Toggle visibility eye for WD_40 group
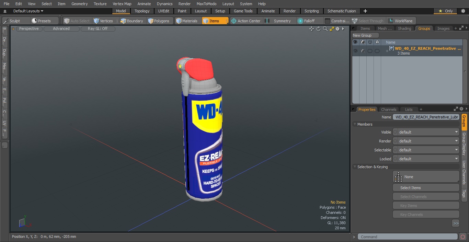The width and height of the screenshot is (469, 242). click(355, 51)
